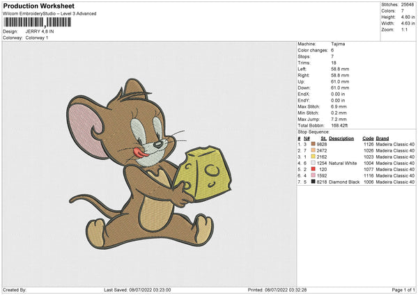This screenshot has height=295, width=418.
Task: Click the 'Page 1 of 1' footer text
Action: click(403, 289)
